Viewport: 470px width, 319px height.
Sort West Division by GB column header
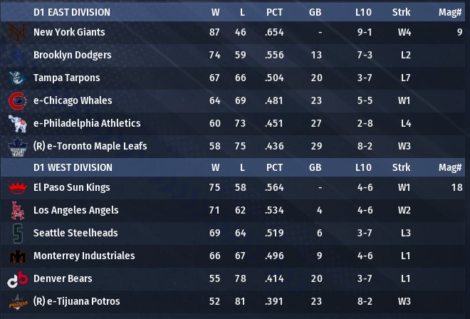(315, 168)
